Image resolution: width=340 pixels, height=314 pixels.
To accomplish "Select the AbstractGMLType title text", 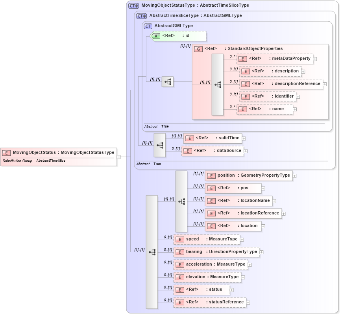I will (x=174, y=26).
